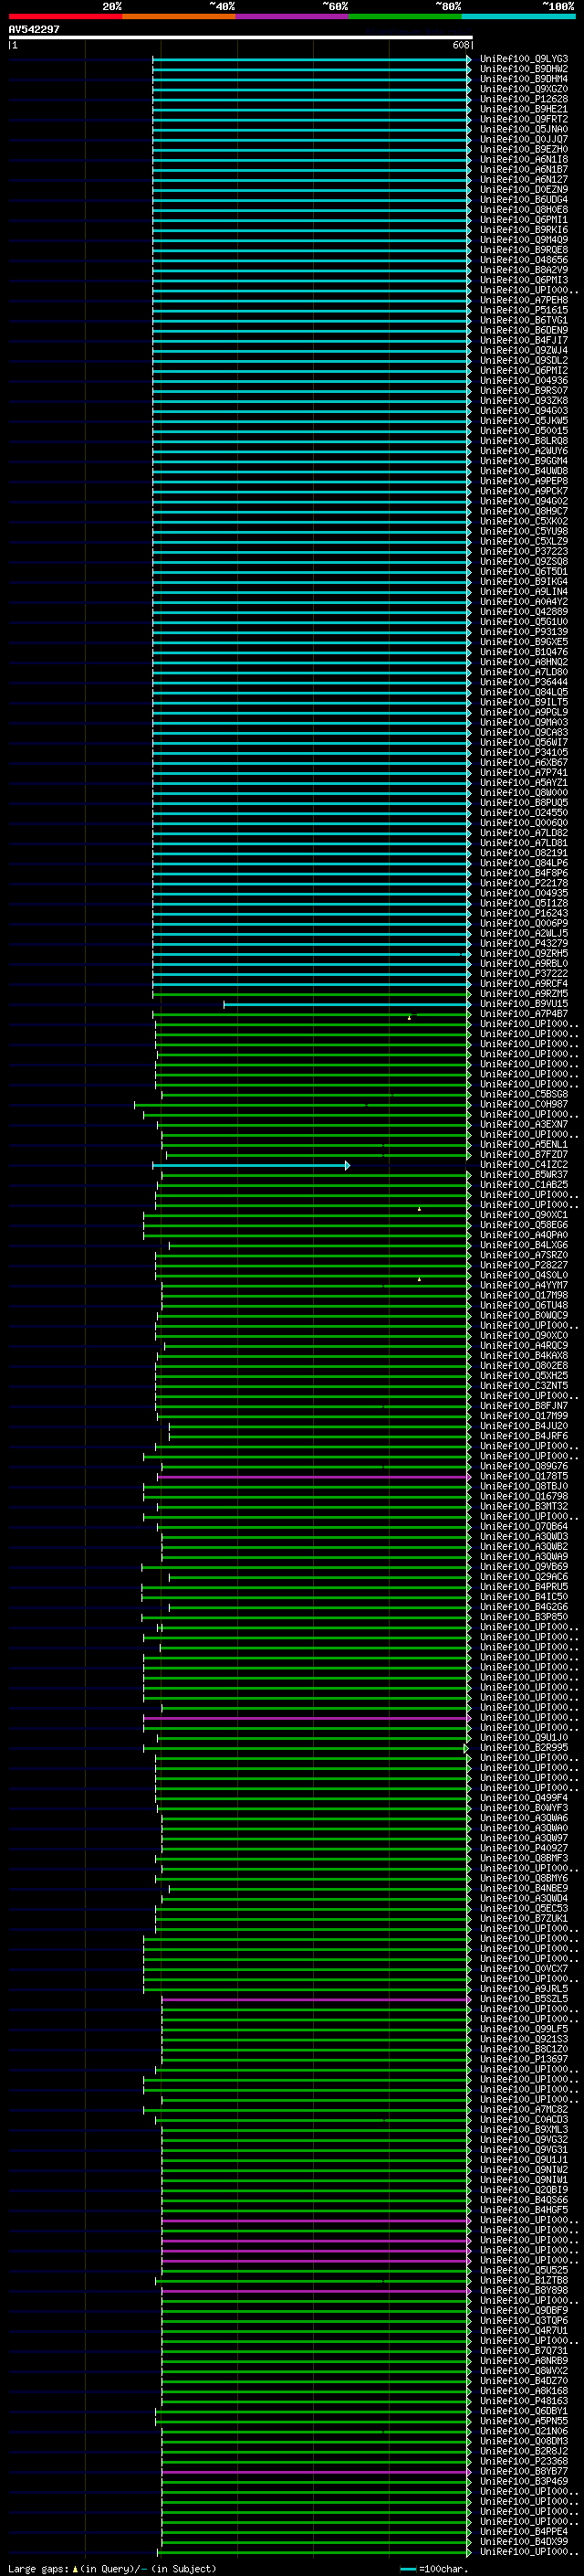
Task: Select the UniRef100_A9RCF4 label
Action: [523, 983]
